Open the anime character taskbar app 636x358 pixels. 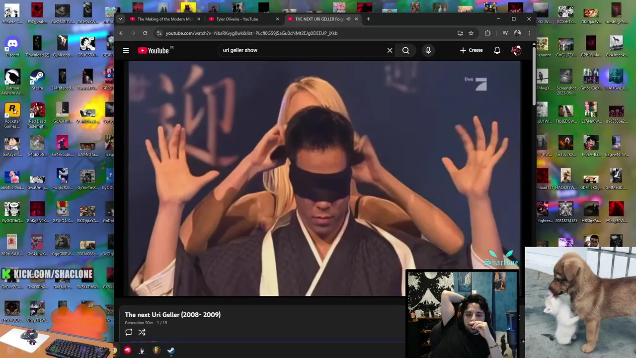[142, 351]
